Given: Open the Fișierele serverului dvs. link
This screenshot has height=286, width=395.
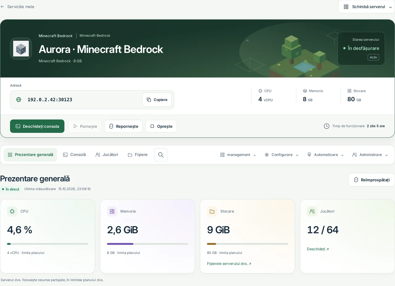Looking at the screenshot, I should click(x=229, y=264).
